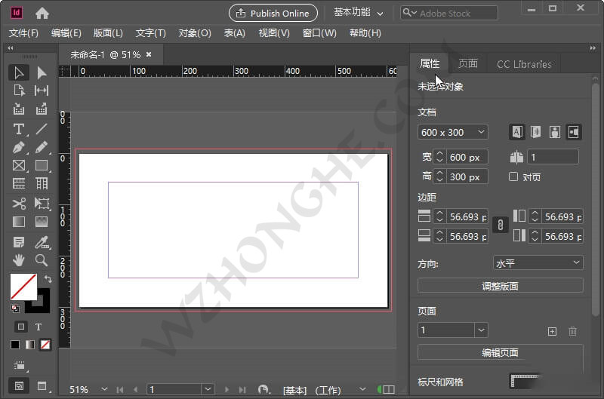The height and width of the screenshot is (399, 604).
Task: Select the Note tool
Action: tap(18, 242)
